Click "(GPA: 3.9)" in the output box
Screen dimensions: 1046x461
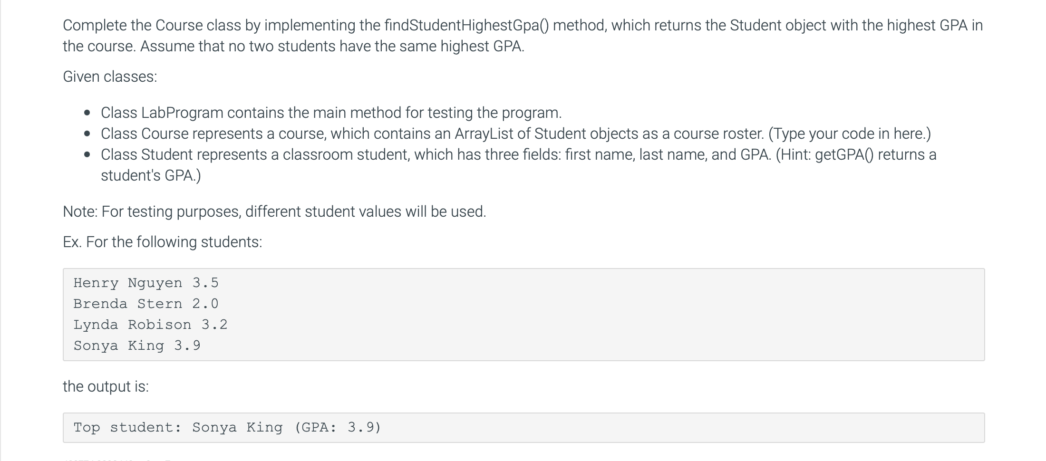[x=338, y=427]
